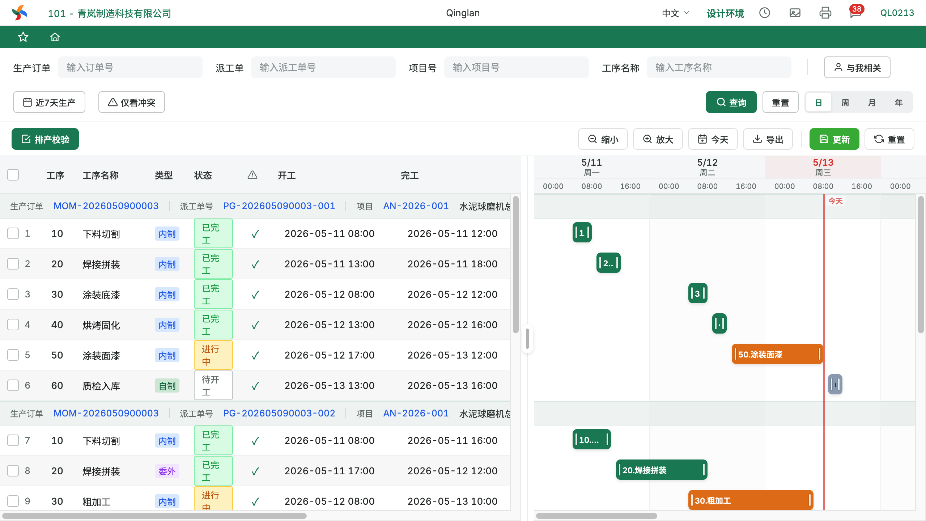Click the panel splitter handle between table and Gantt
Image resolution: width=926 pixels, height=521 pixels.
(x=527, y=339)
